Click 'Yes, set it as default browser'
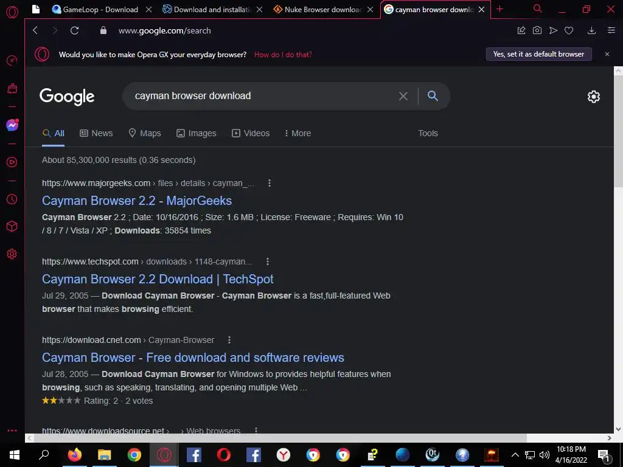The image size is (623, 467). point(539,54)
